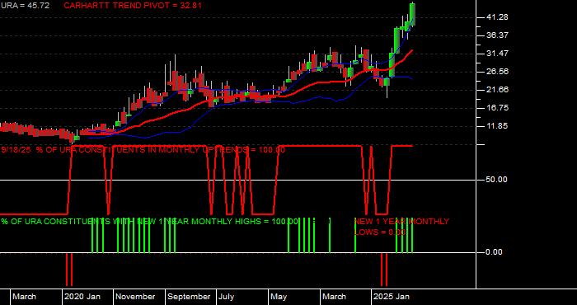Click the 2025 Jan time axis label
Image resolution: width=577 pixels, height=305 pixels.
pyautogui.click(x=392, y=297)
